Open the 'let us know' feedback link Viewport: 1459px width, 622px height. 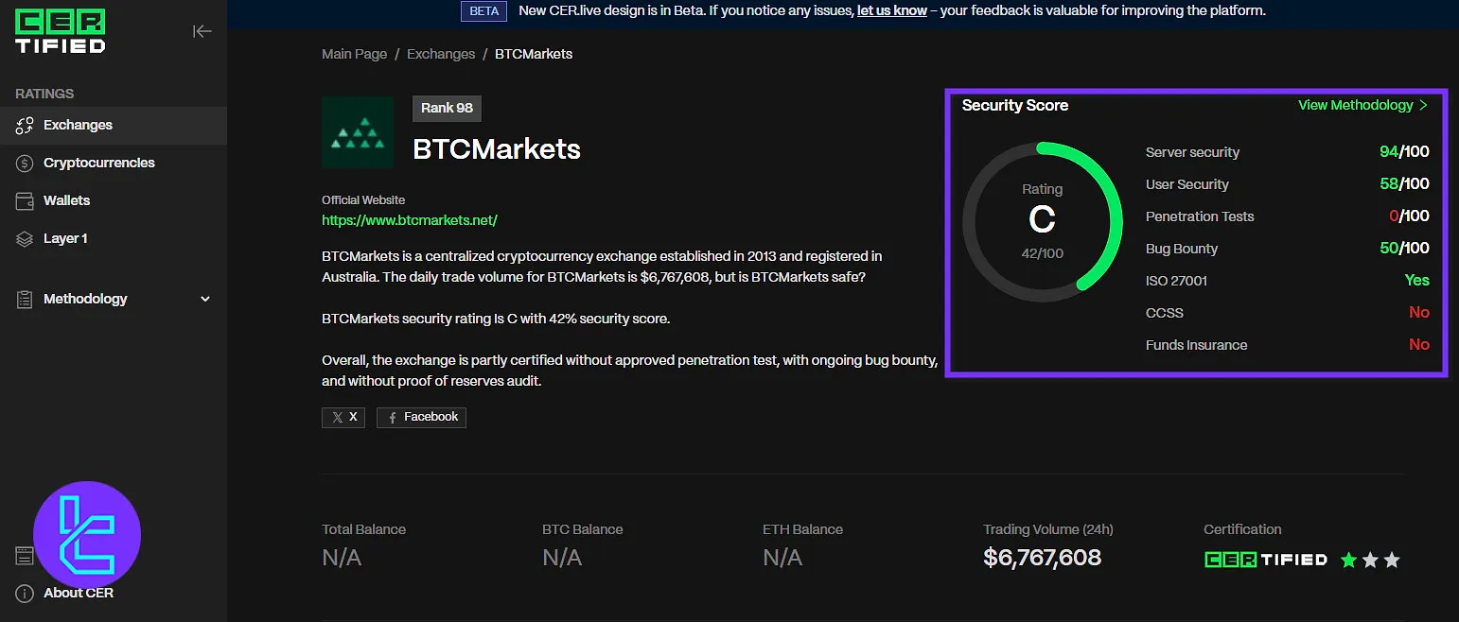click(890, 10)
